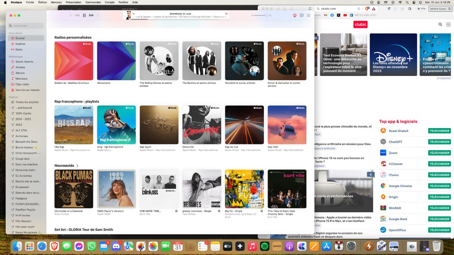Open App Store from the Dock
This screenshot has height=255, width=454.
[327, 246]
